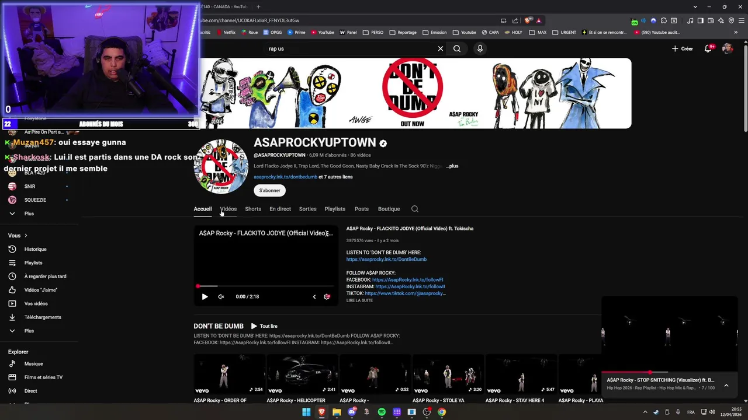Screen dimensions: 748x420
Task: Open the STAY HERE 4 video thumbnail
Action: [521, 374]
